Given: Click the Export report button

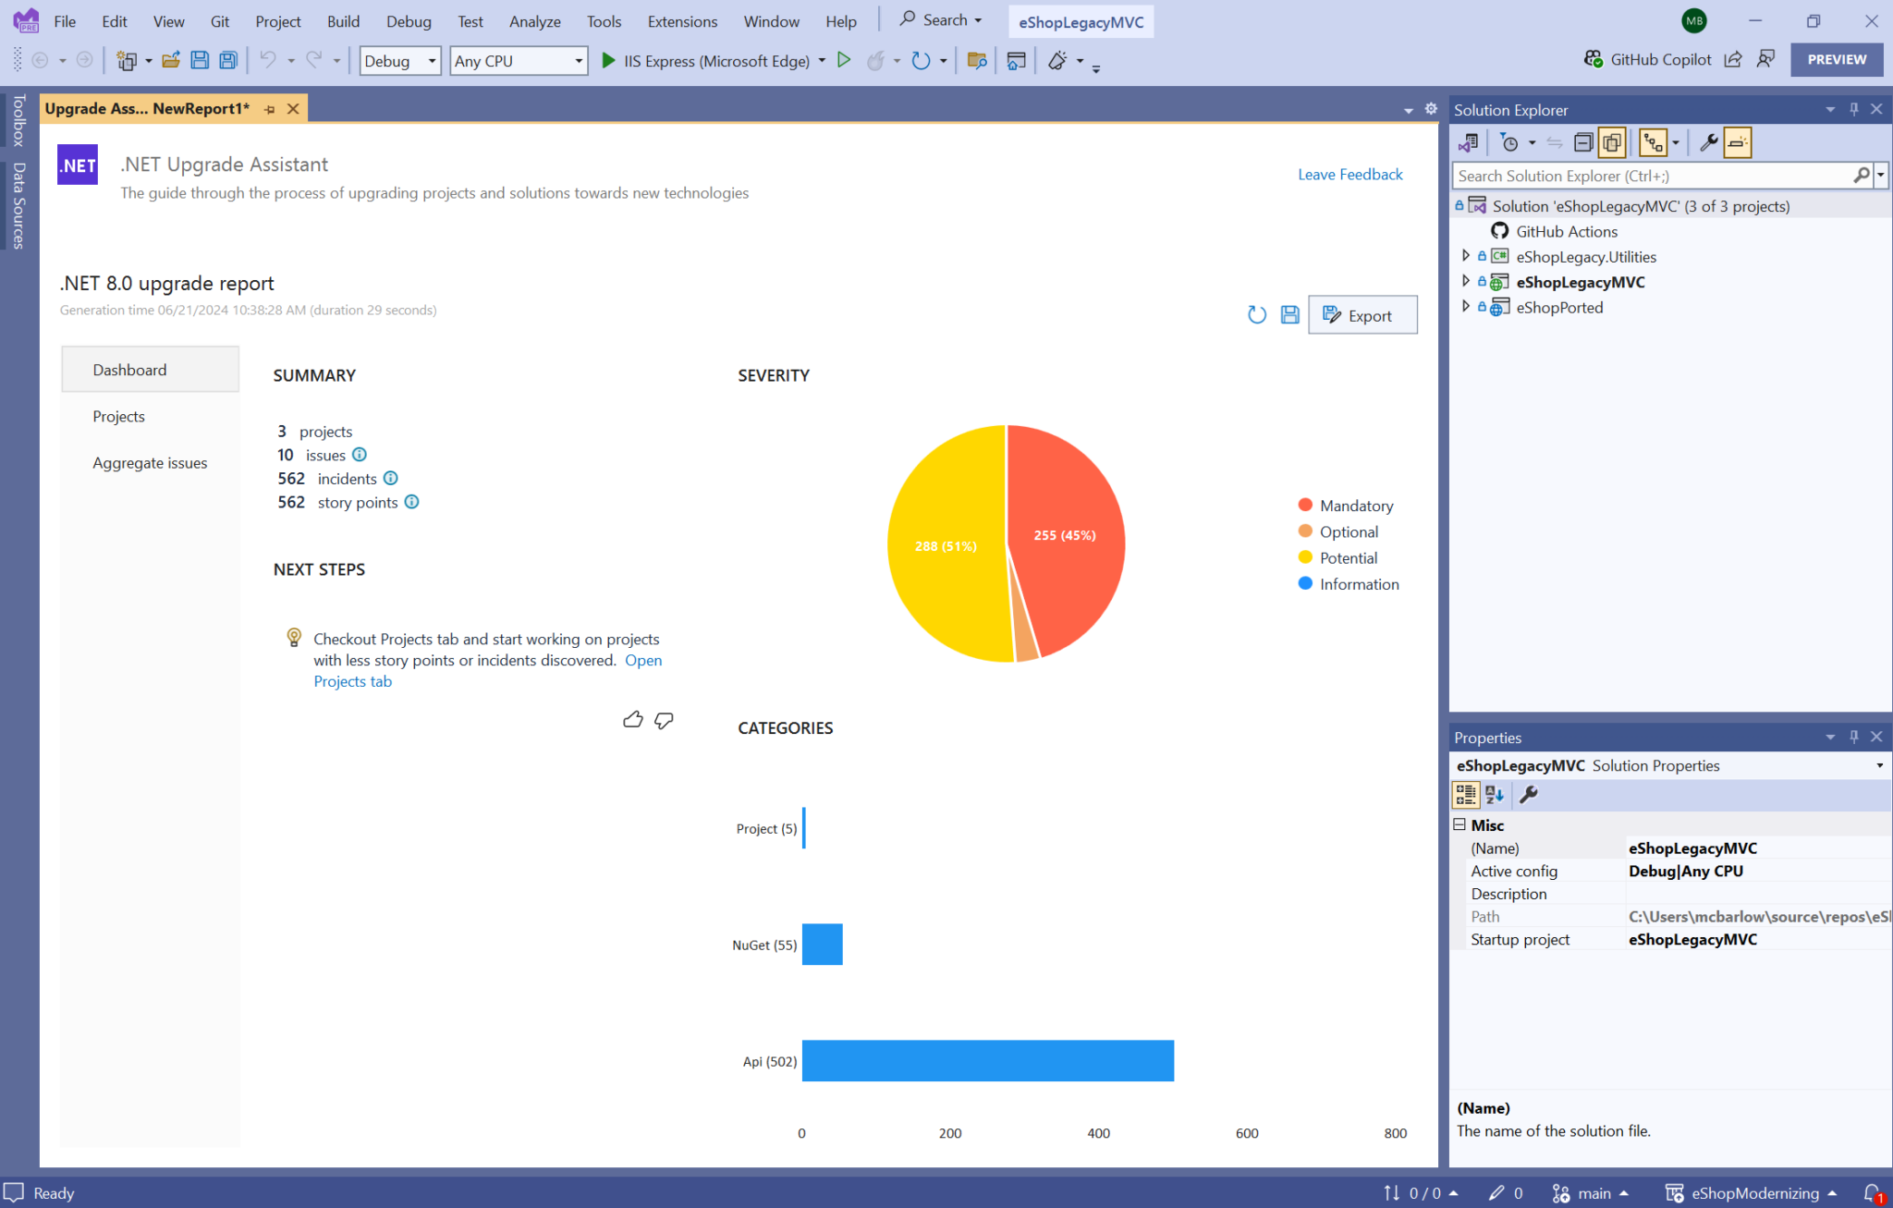Looking at the screenshot, I should click(1362, 314).
